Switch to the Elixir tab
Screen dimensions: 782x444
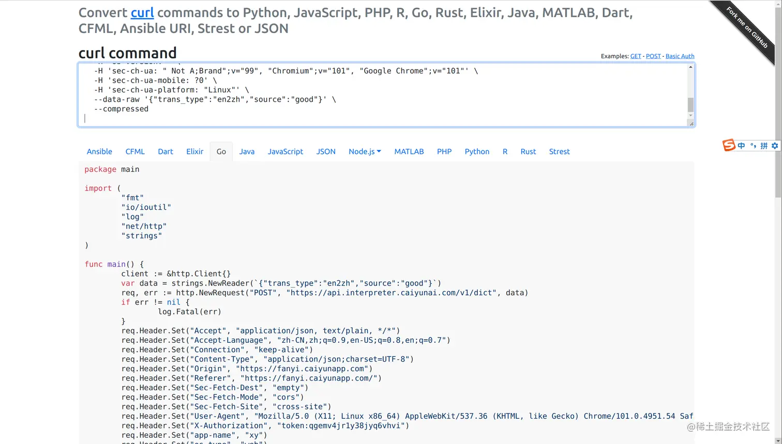(195, 151)
